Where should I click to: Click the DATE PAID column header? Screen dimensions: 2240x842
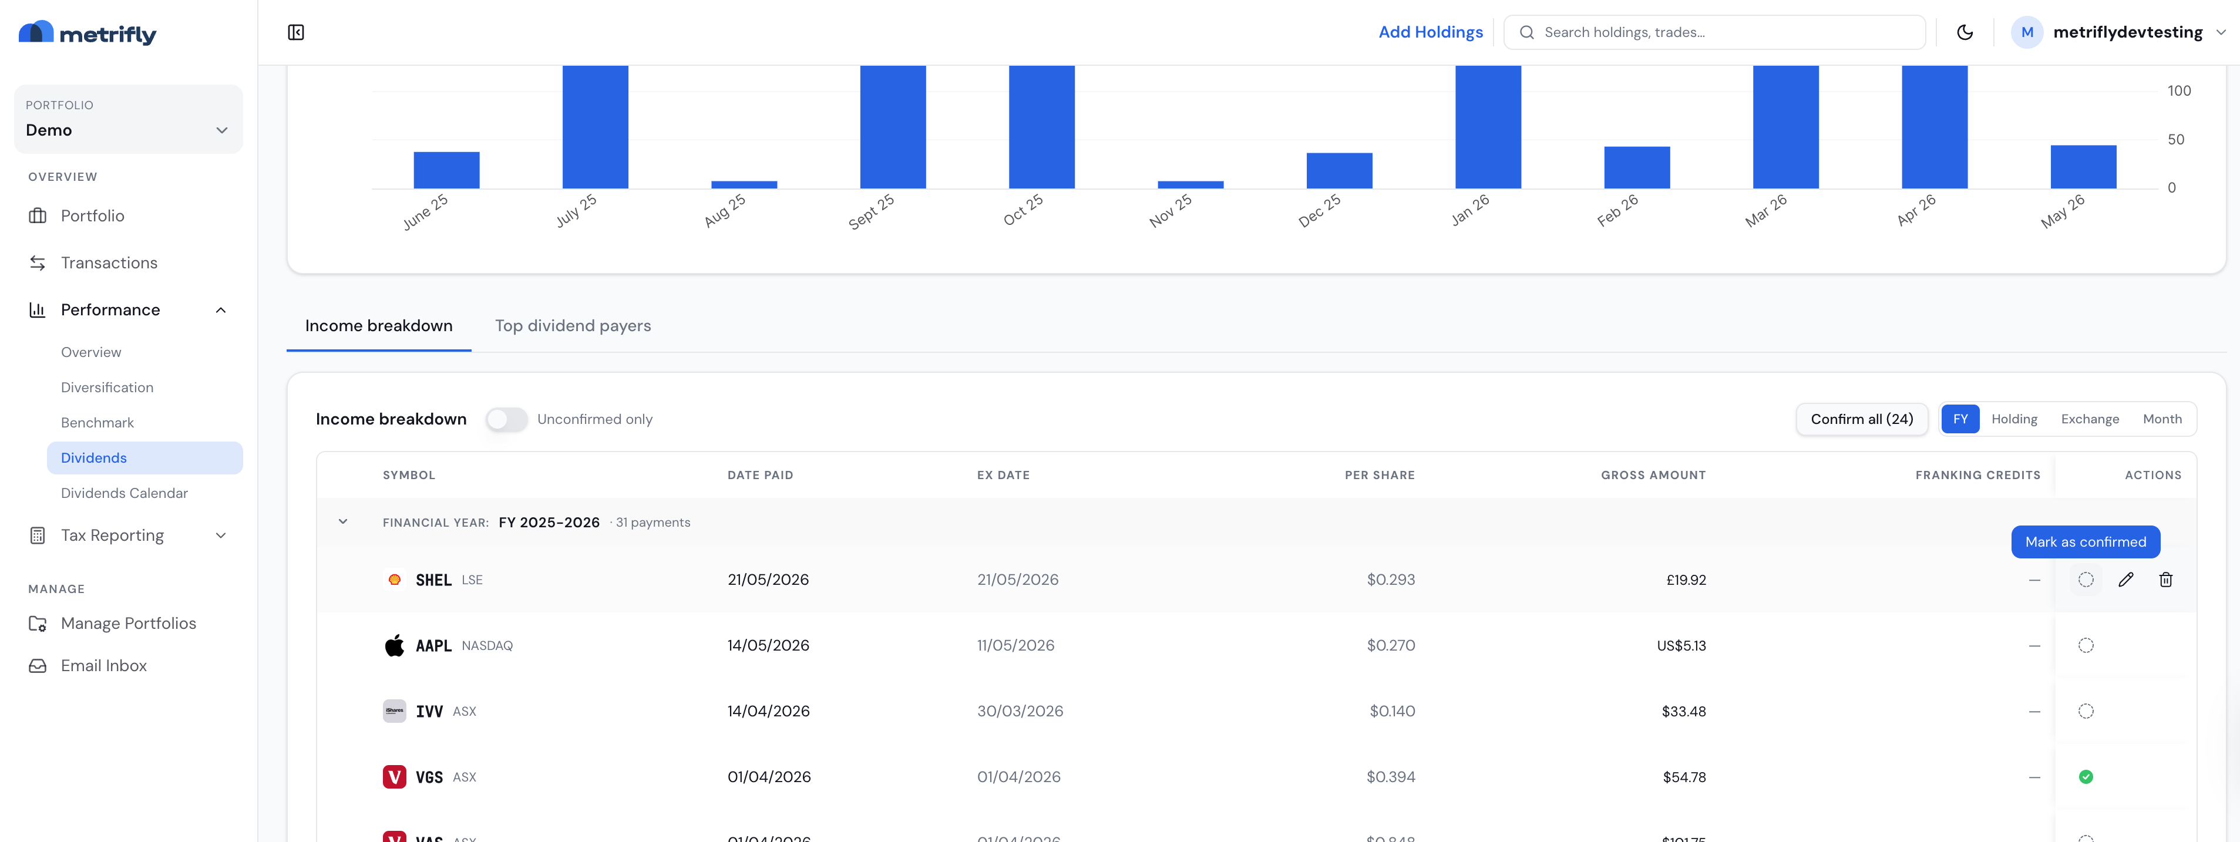(760, 475)
